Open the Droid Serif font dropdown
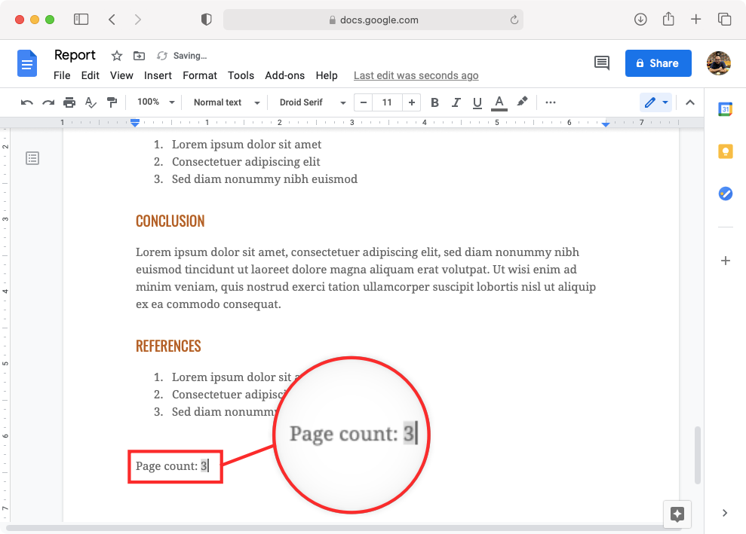The image size is (746, 534). (x=309, y=102)
